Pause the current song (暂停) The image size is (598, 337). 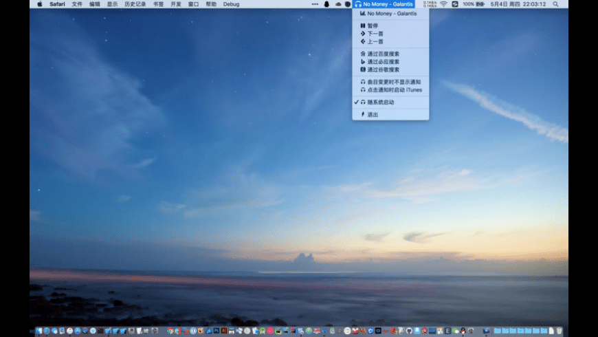click(373, 25)
